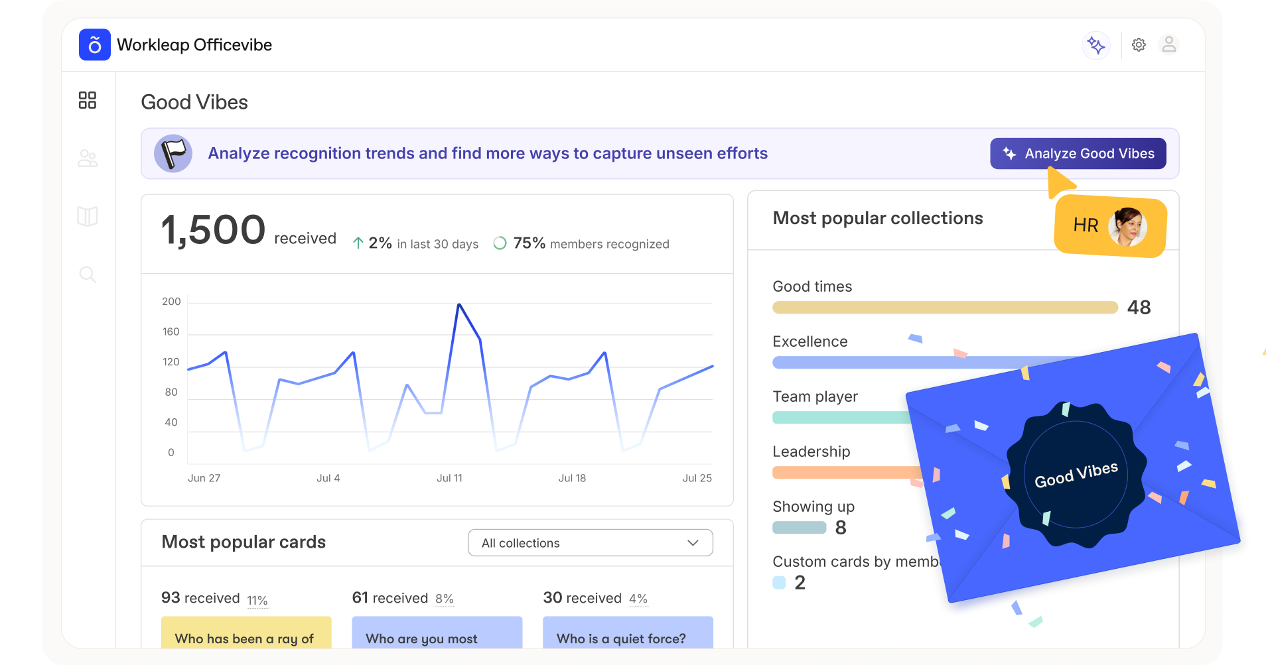Click the Workleap Officevibe logo icon

pyautogui.click(x=94, y=45)
